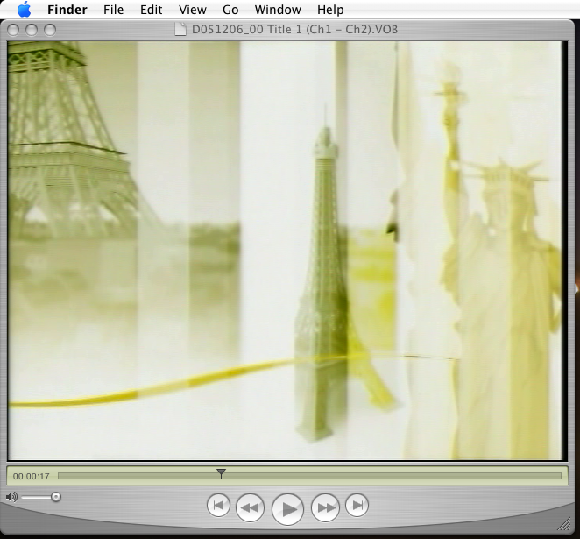This screenshot has width=580, height=539.
Task: Click the volume slider knob
Action: (x=56, y=497)
